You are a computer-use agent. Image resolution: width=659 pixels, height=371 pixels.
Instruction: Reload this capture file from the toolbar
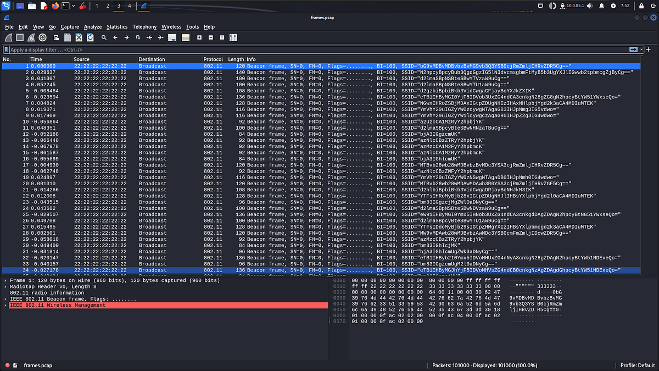[x=91, y=37]
